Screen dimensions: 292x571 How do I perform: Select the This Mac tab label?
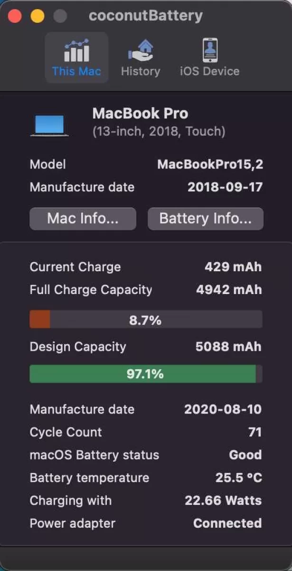(76, 71)
